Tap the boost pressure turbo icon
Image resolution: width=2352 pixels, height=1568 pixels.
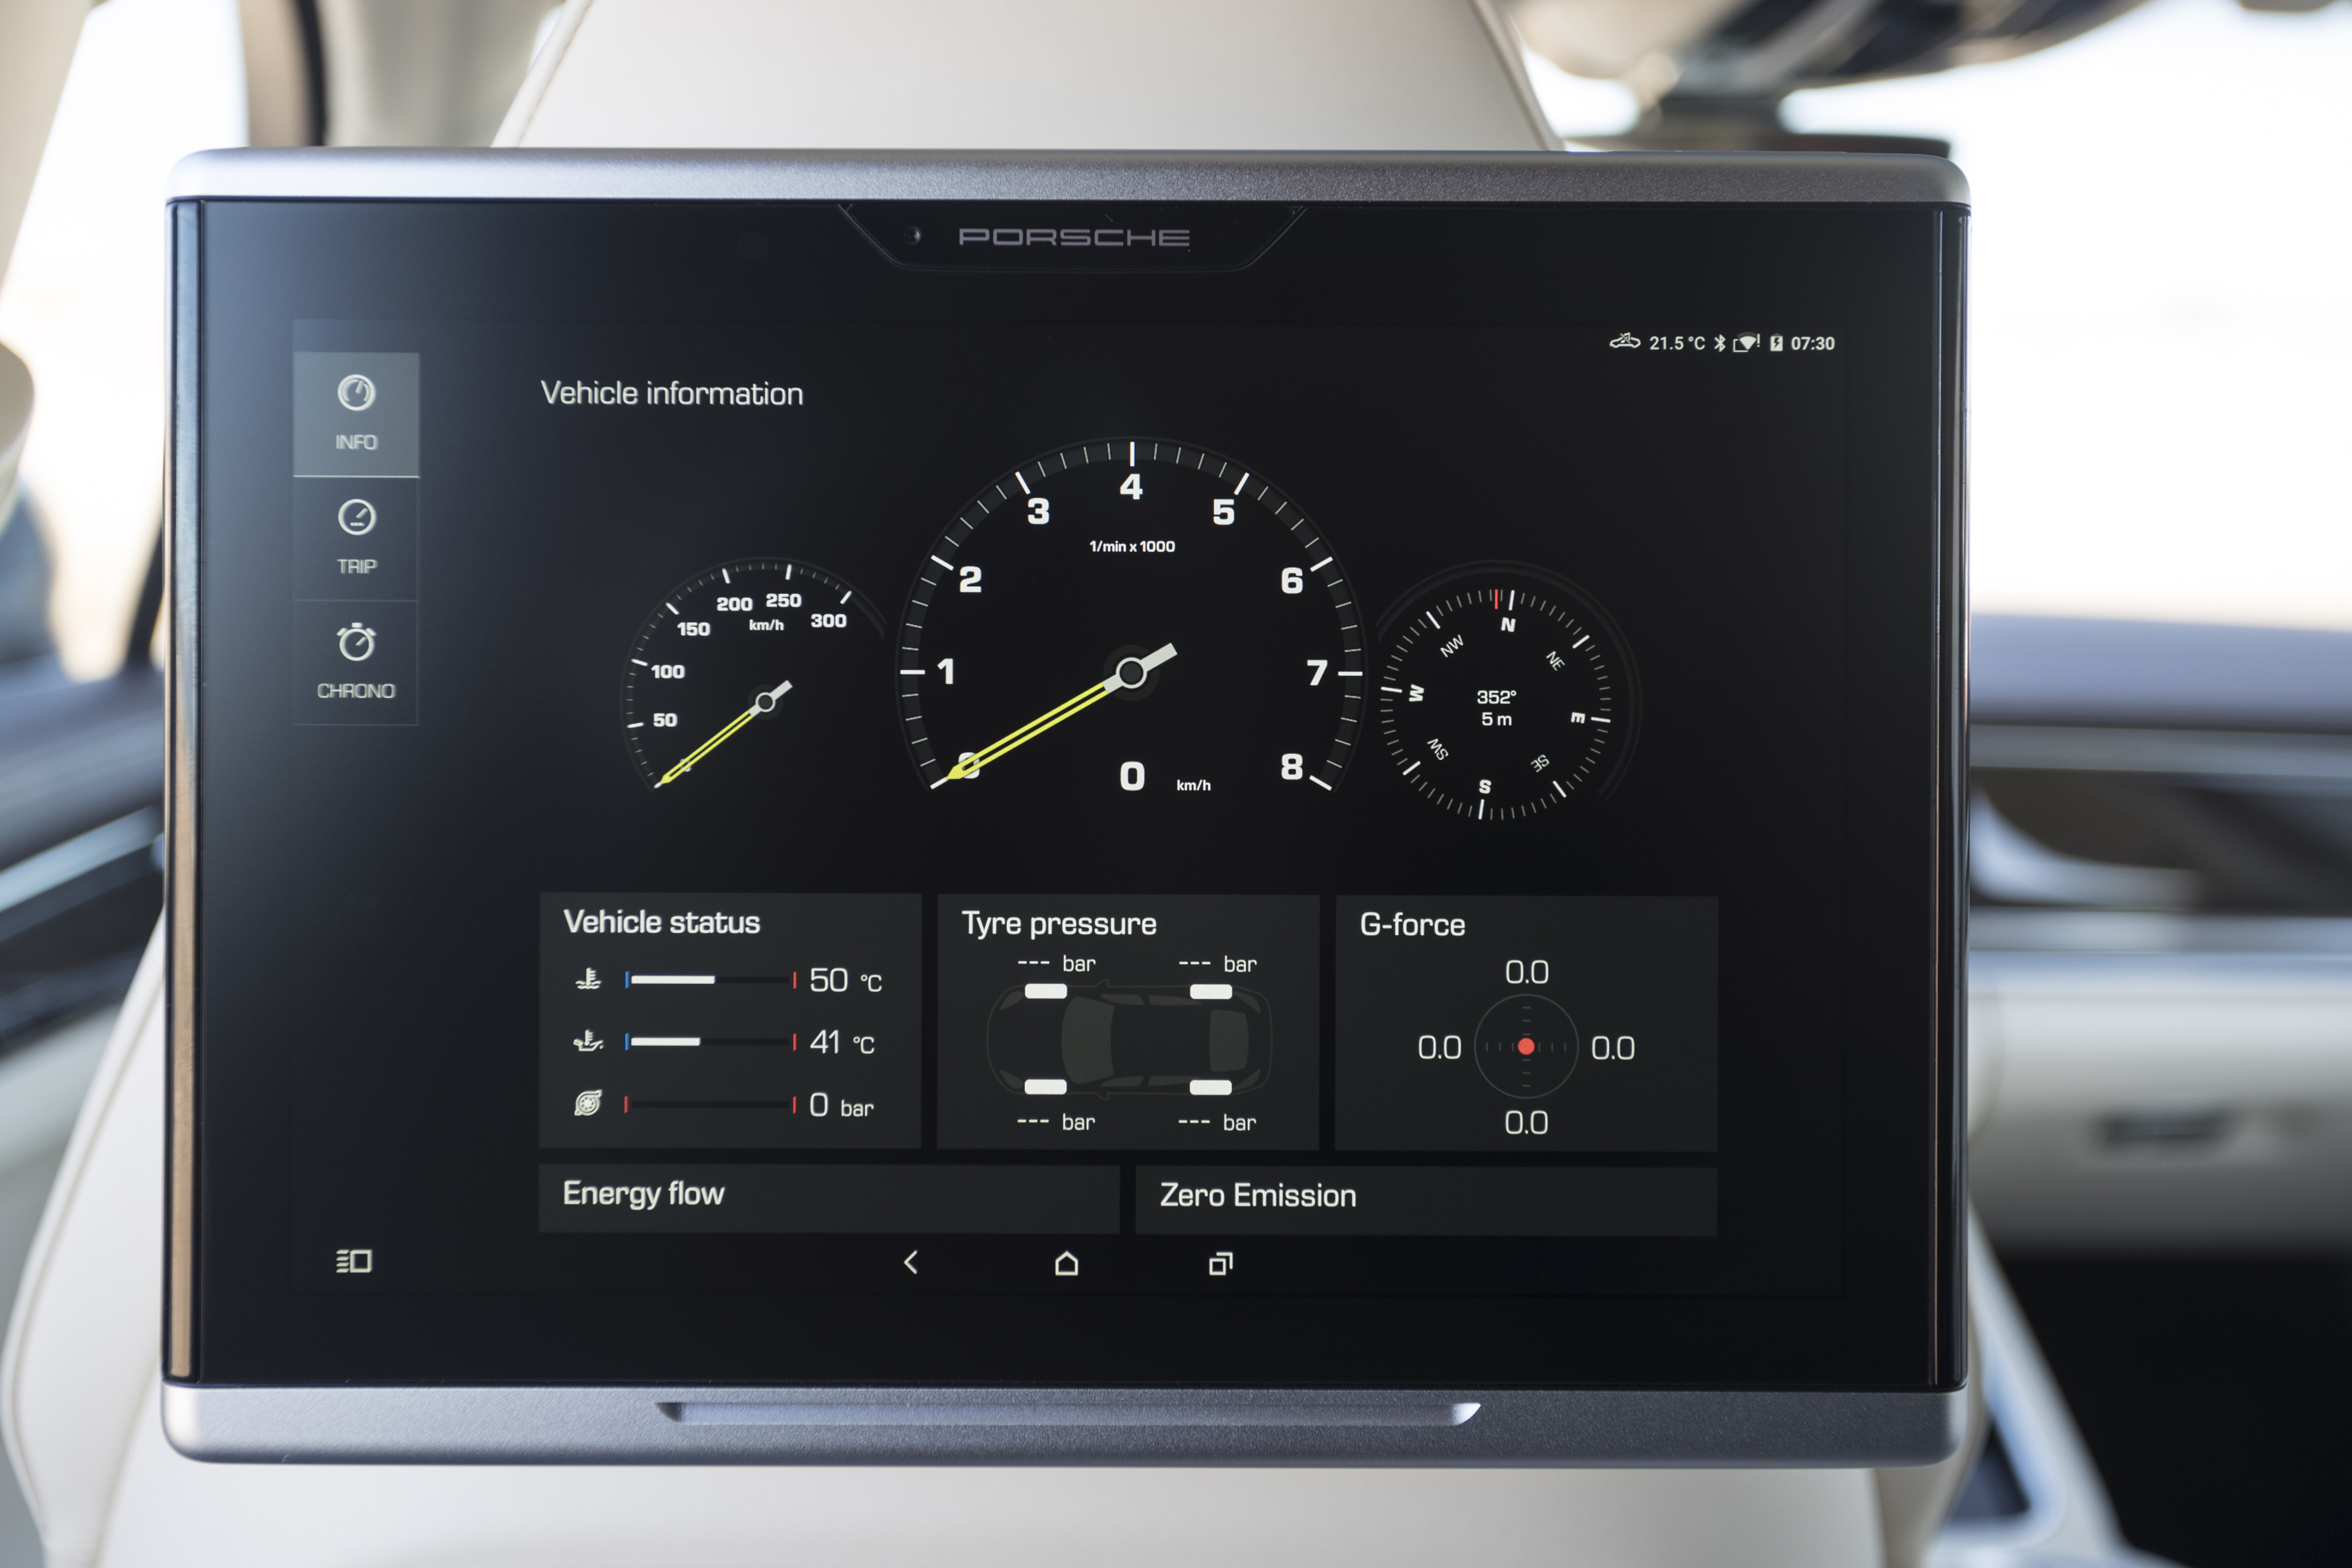click(588, 1103)
